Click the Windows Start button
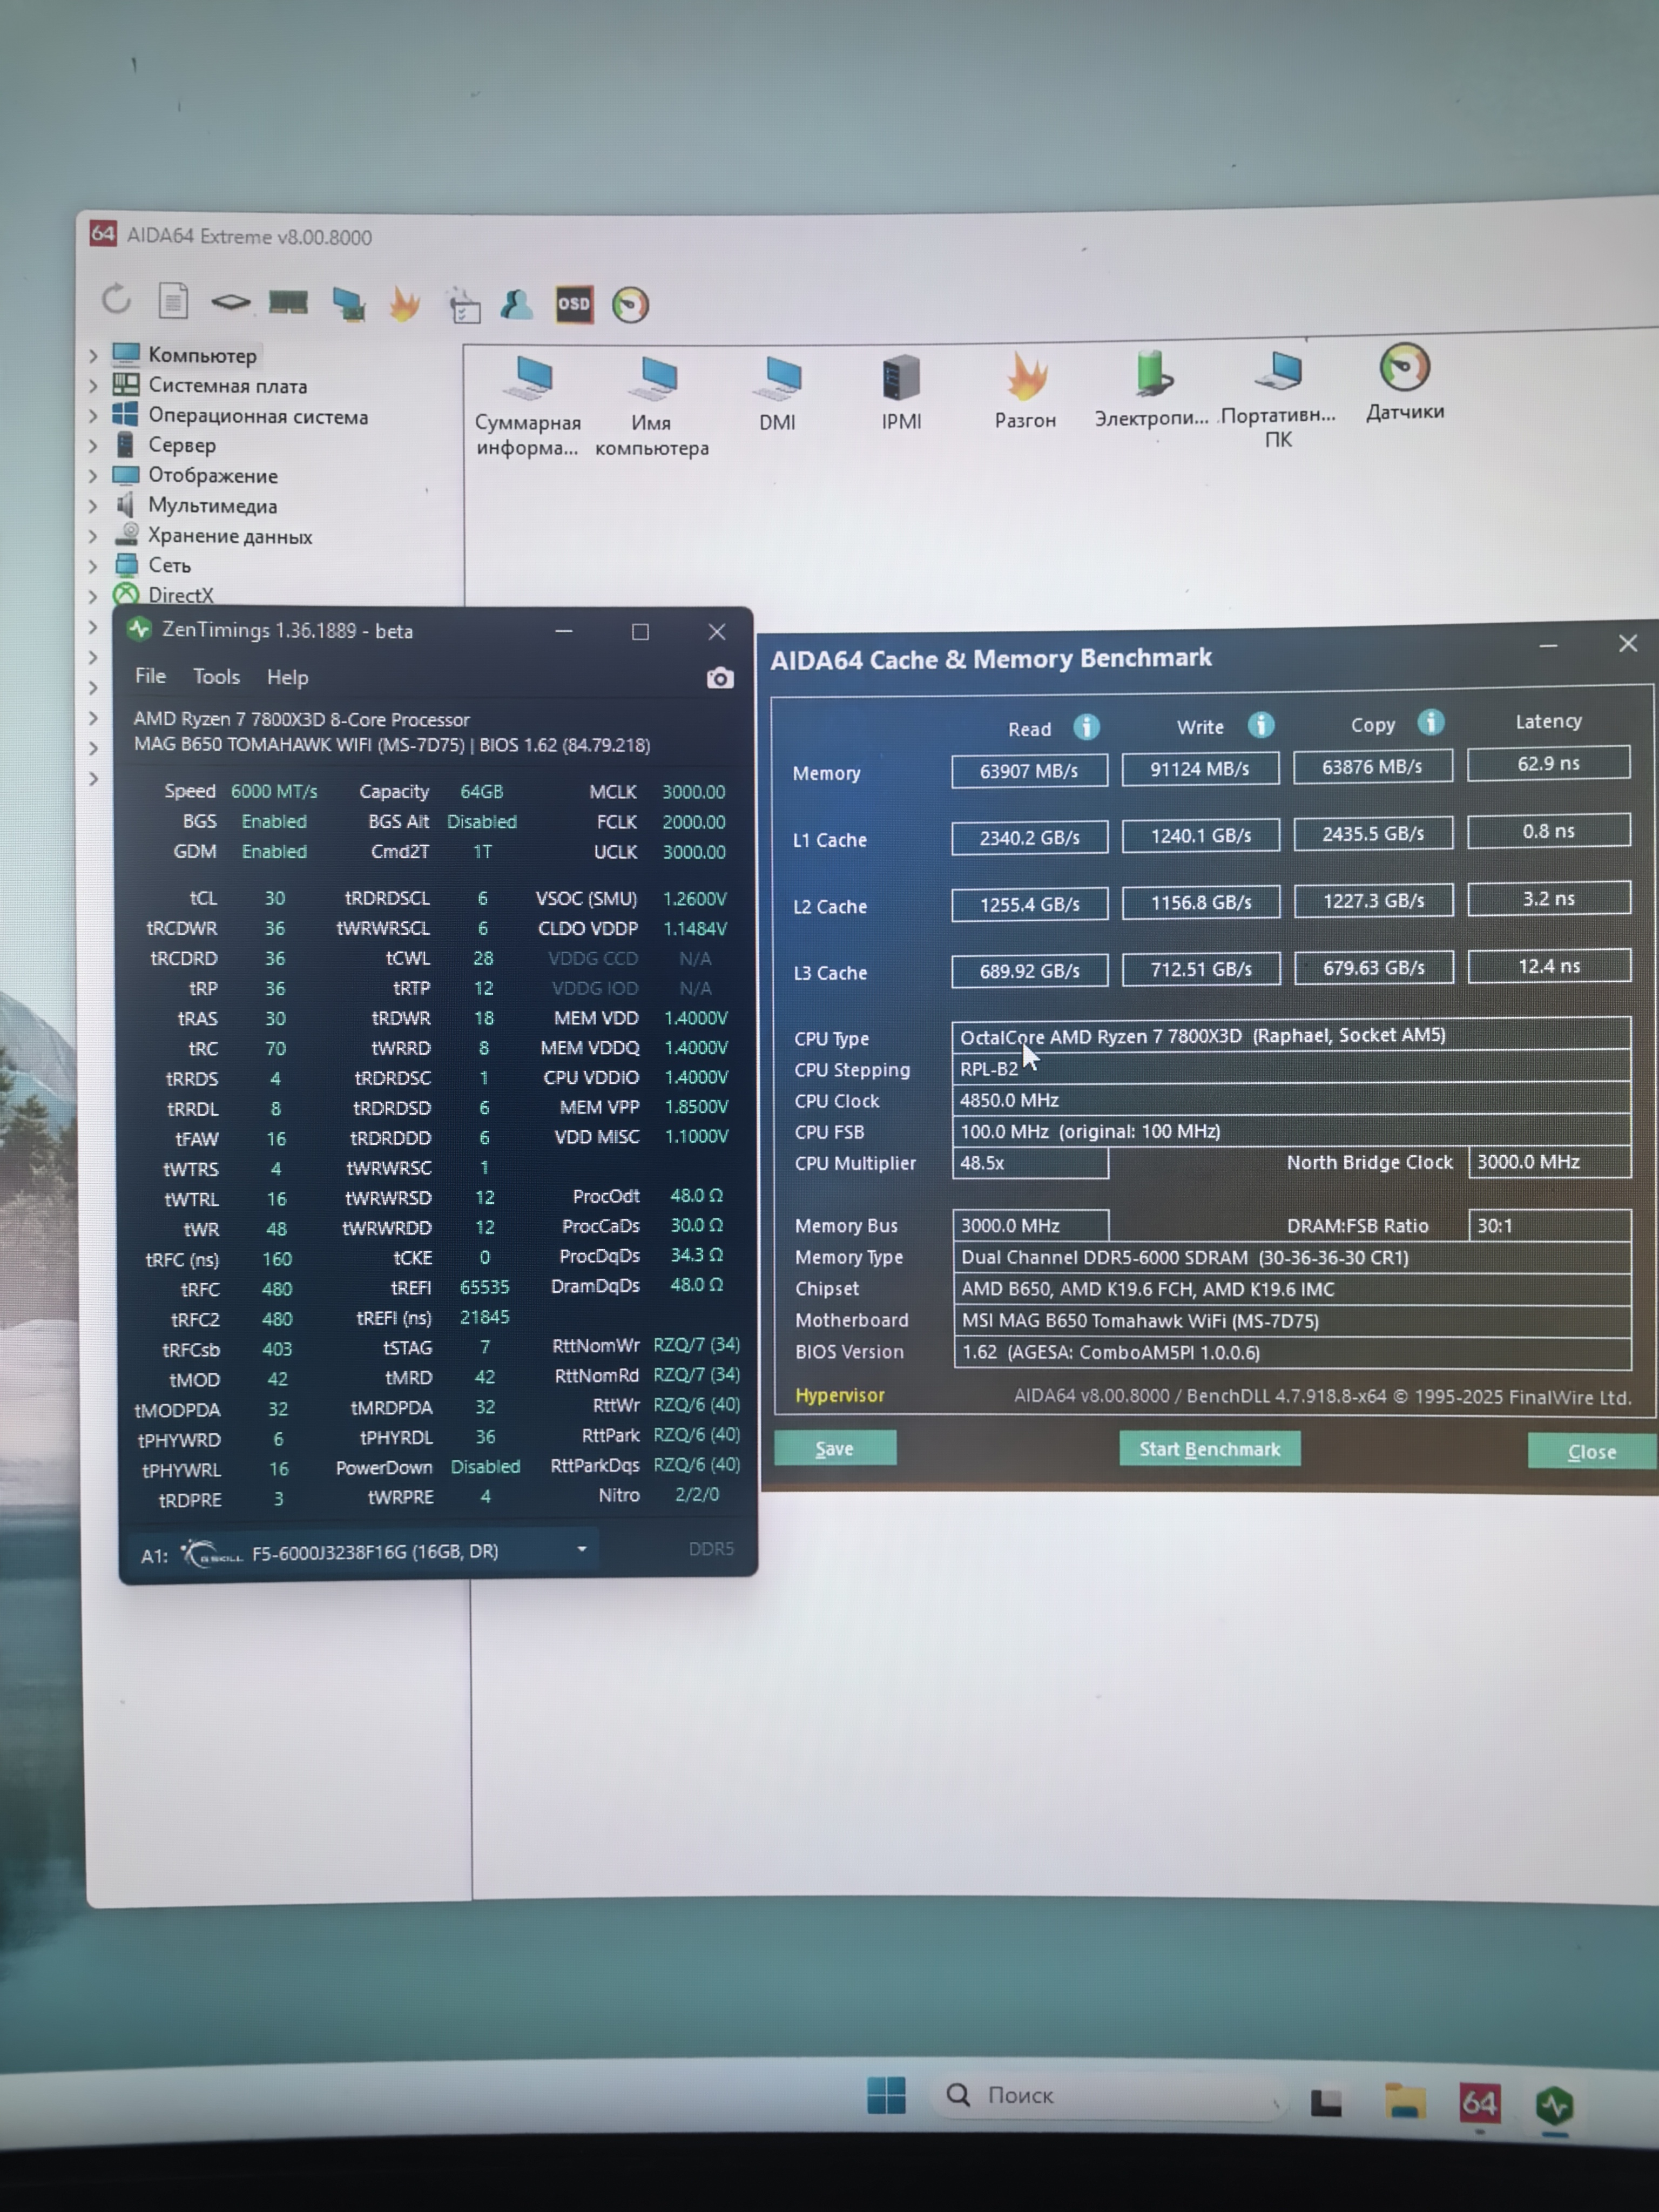The image size is (1659, 2212). [886, 2095]
